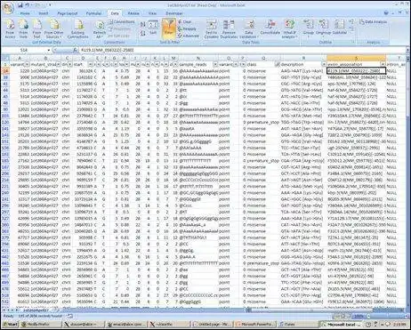Open the round Office button menu
411x330 pixels.
tap(8, 8)
